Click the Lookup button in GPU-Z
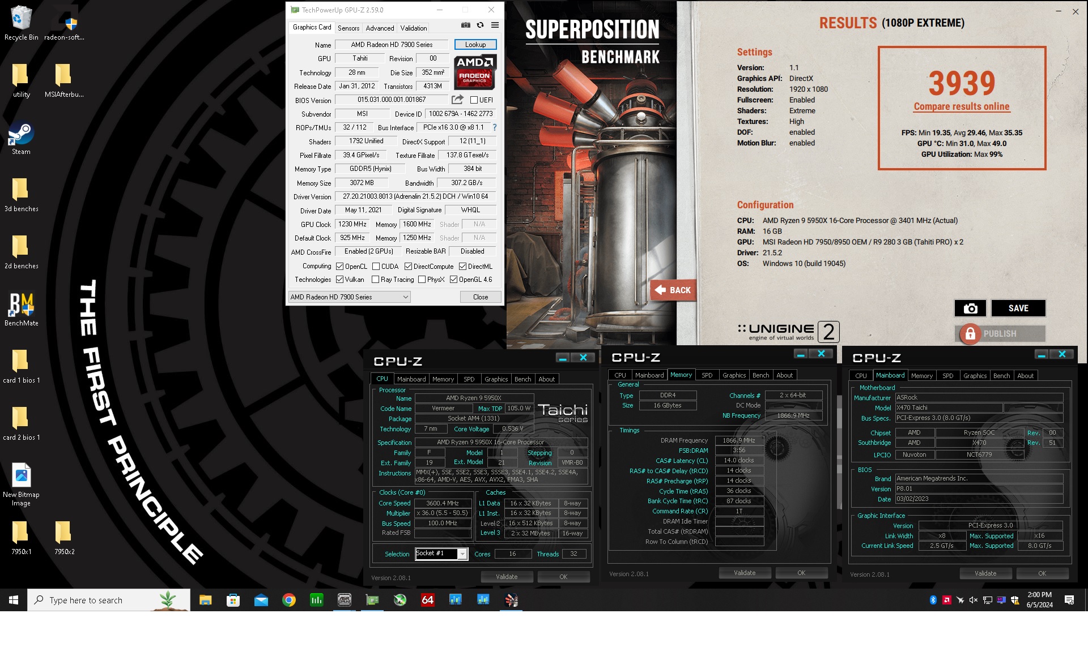This screenshot has width=1088, height=652. click(475, 45)
